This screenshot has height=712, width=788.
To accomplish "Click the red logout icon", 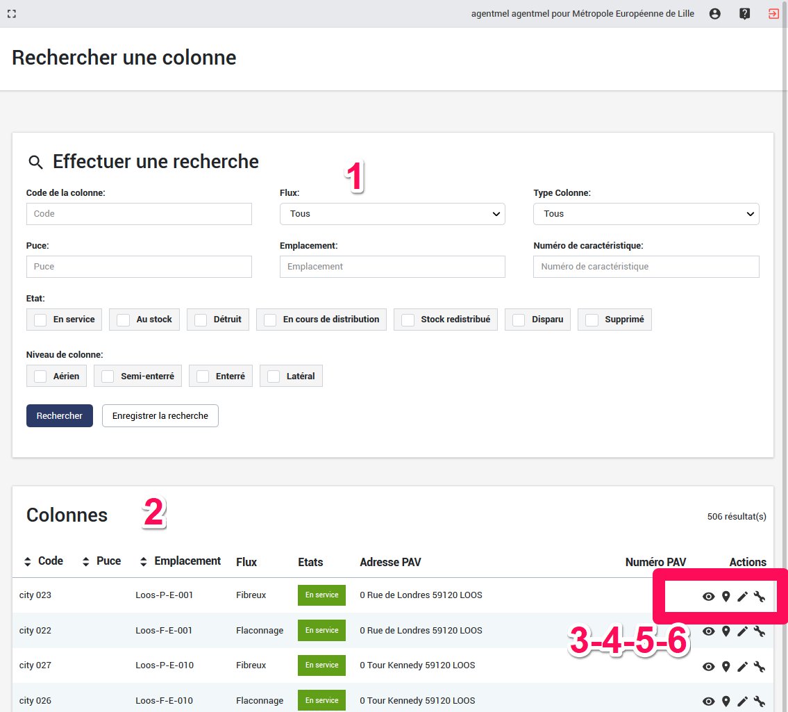I will coord(773,14).
